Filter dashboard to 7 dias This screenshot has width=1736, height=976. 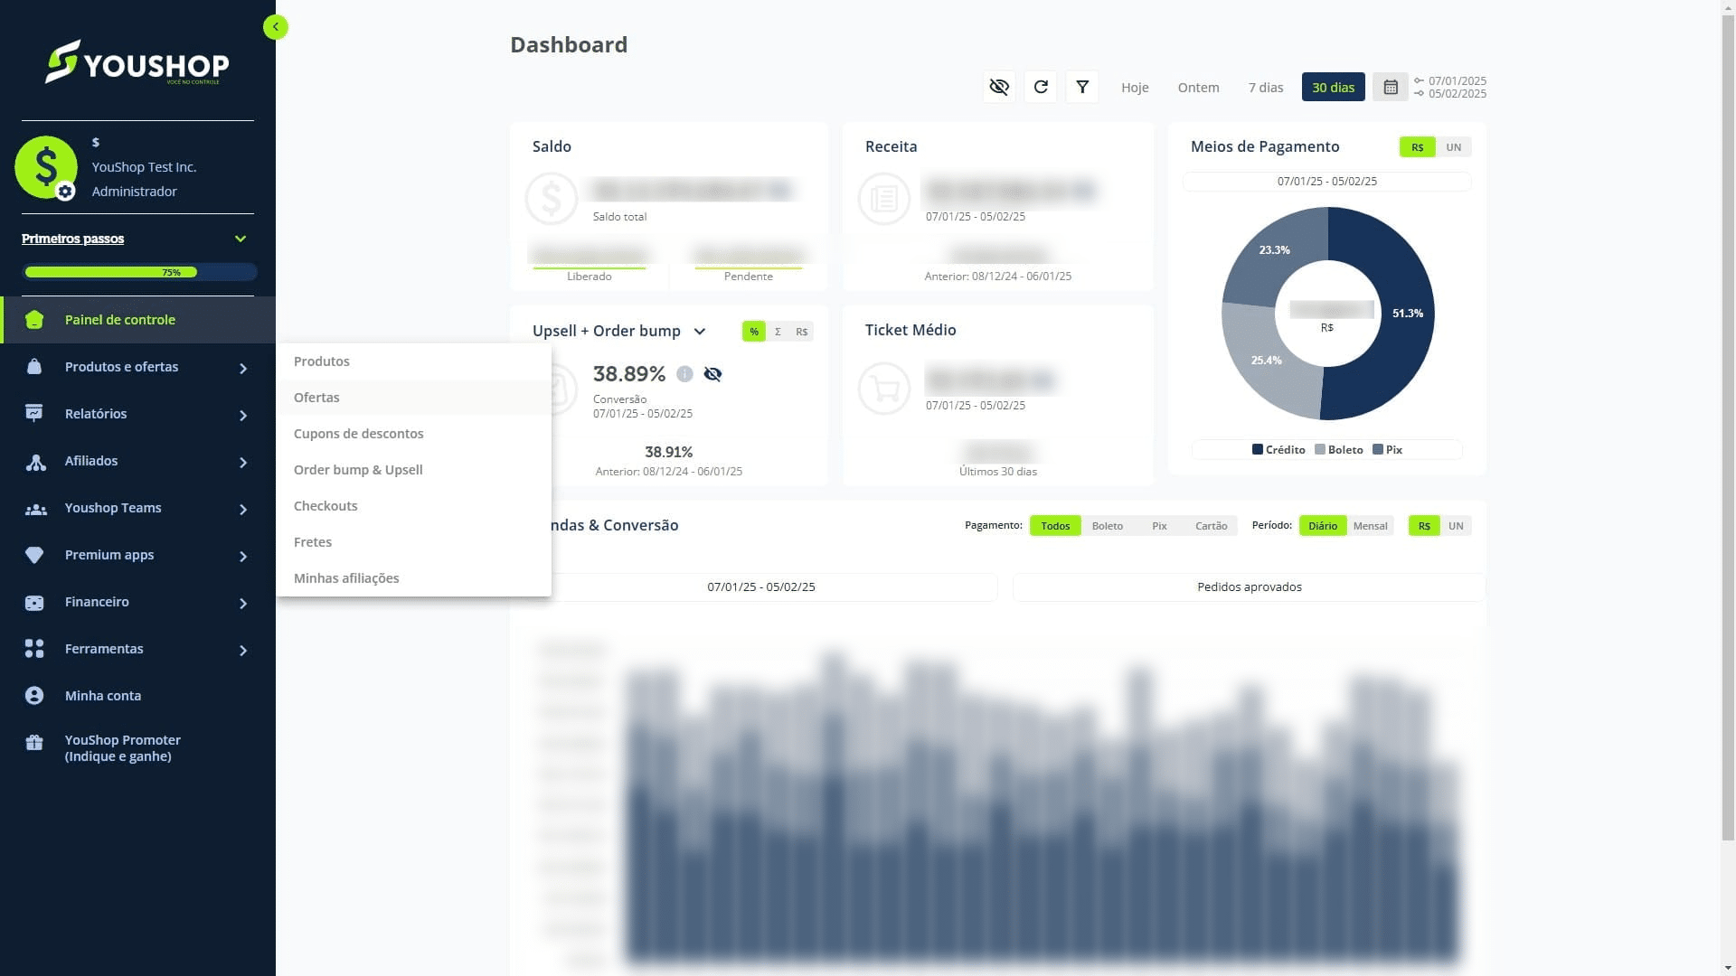[x=1266, y=88]
